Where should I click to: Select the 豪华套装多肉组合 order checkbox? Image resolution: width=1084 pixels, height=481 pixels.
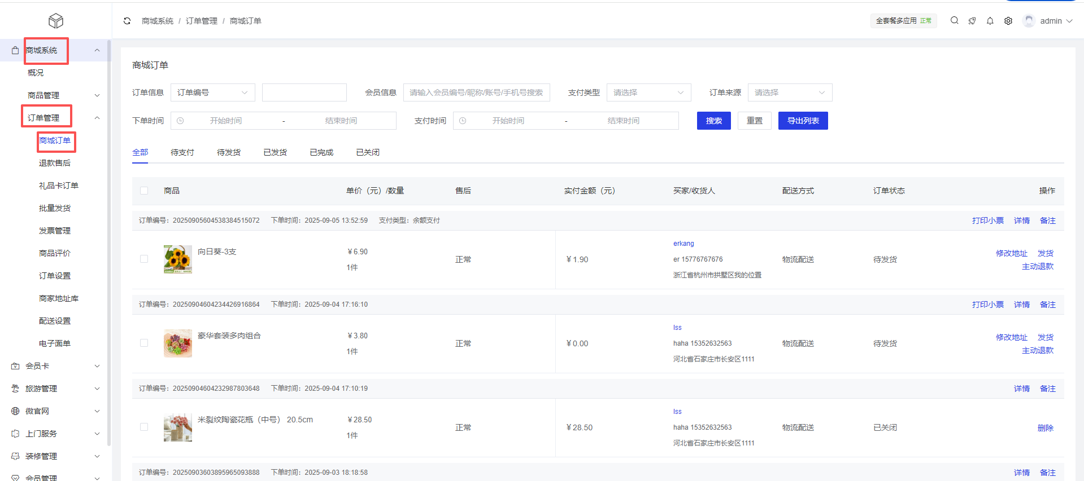pyautogui.click(x=144, y=343)
